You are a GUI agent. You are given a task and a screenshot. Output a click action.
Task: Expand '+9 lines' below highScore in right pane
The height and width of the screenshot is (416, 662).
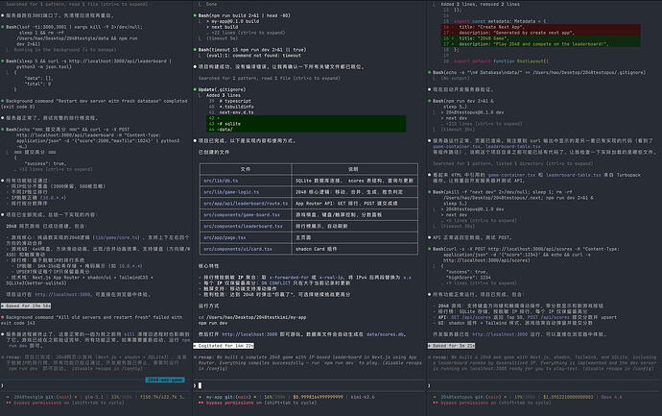479,283
